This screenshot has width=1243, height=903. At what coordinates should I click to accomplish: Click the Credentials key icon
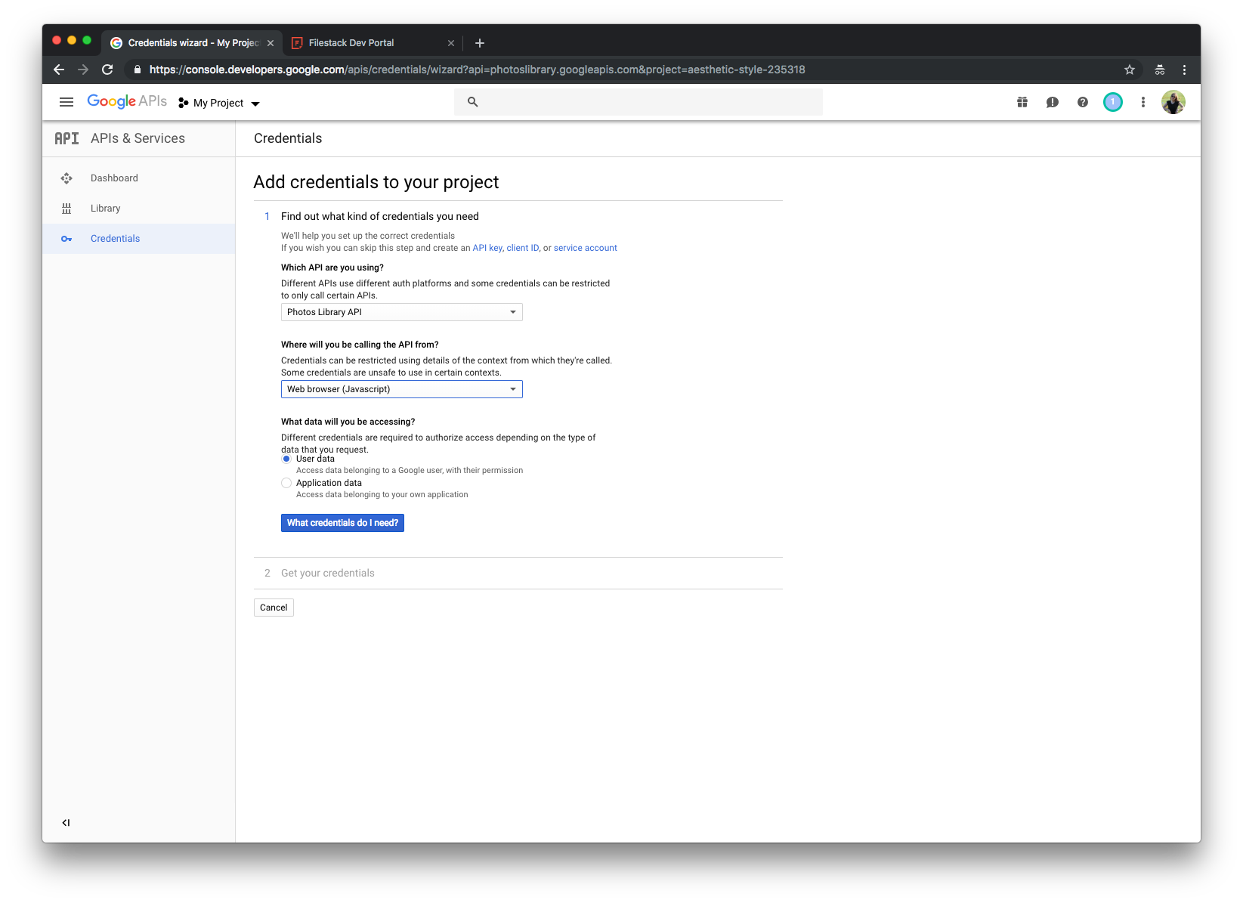click(66, 239)
